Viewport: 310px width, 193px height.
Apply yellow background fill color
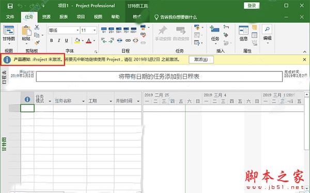[78, 40]
